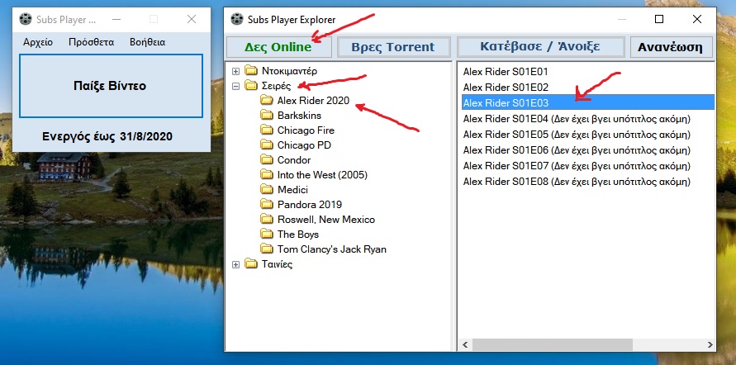Click the Pandora 2019 folder icon
The width and height of the screenshot is (736, 365).
tap(267, 205)
